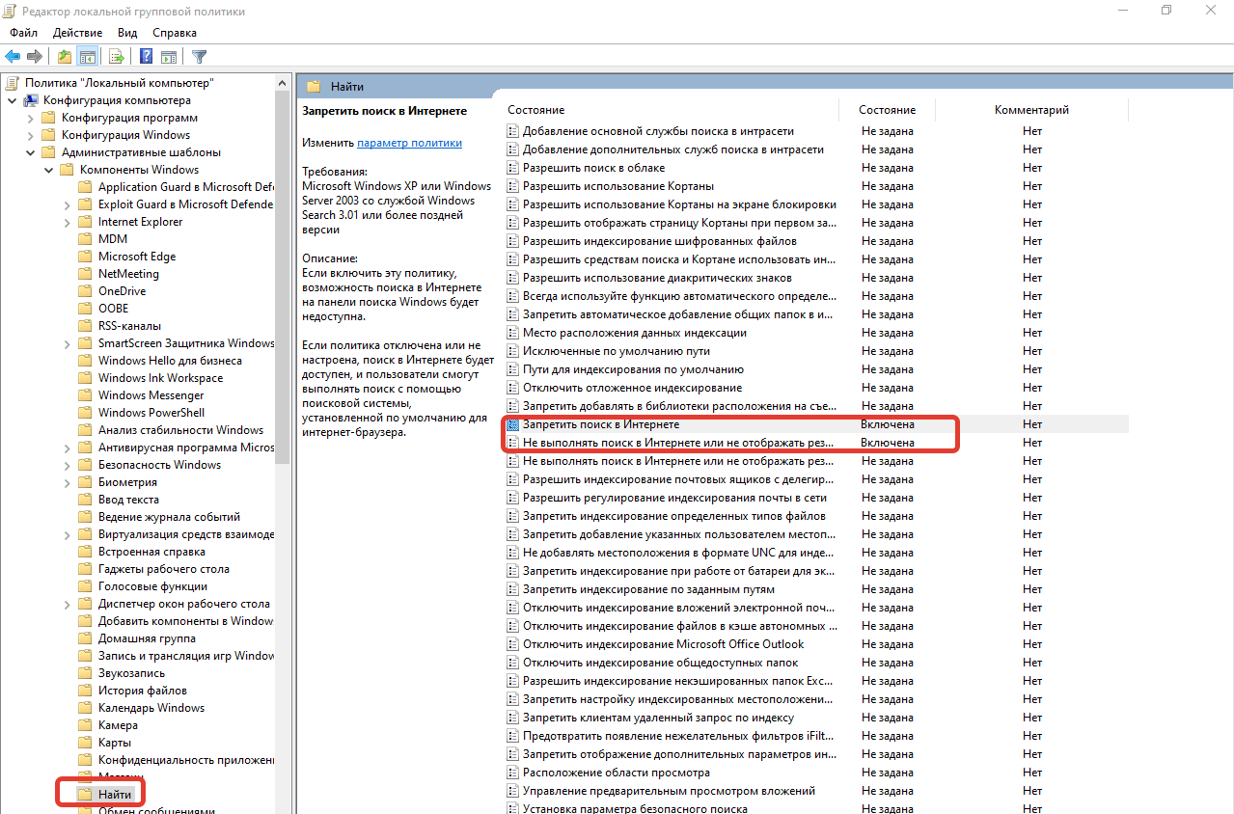Open the Справка menu

(x=175, y=33)
